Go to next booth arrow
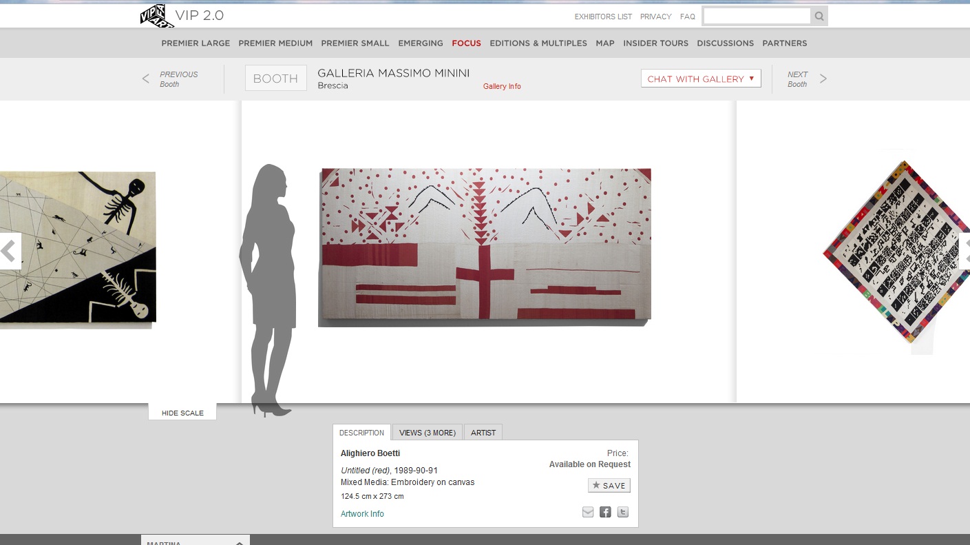970x545 pixels. click(x=823, y=79)
